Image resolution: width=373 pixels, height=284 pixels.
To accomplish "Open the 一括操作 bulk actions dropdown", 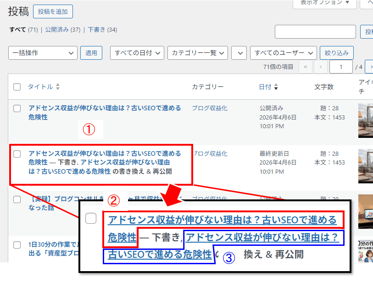I will pyautogui.click(x=43, y=53).
